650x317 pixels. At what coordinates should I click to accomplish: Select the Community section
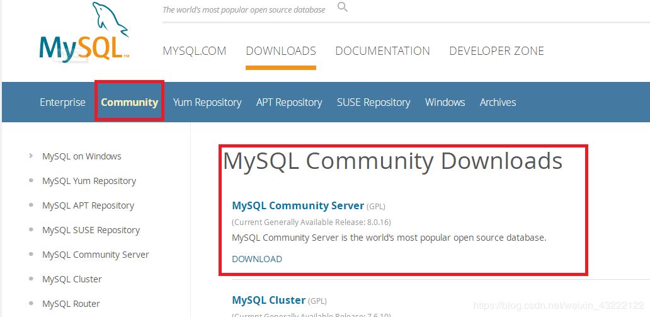coord(130,102)
